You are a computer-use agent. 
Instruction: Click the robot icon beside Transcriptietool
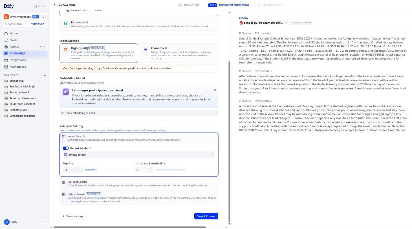tap(6, 92)
